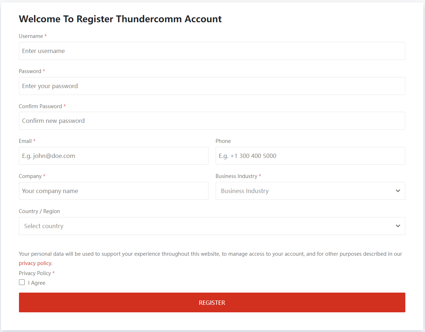Click the Email input field

113,156
